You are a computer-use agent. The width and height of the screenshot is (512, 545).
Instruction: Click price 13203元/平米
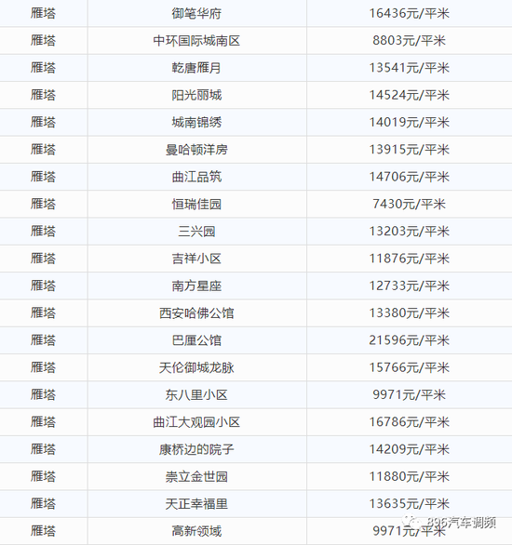tap(409, 232)
